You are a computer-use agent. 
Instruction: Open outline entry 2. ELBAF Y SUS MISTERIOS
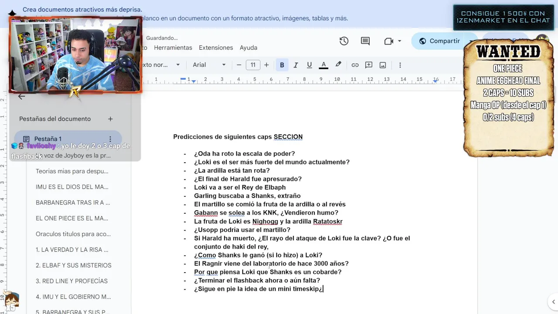(74, 266)
